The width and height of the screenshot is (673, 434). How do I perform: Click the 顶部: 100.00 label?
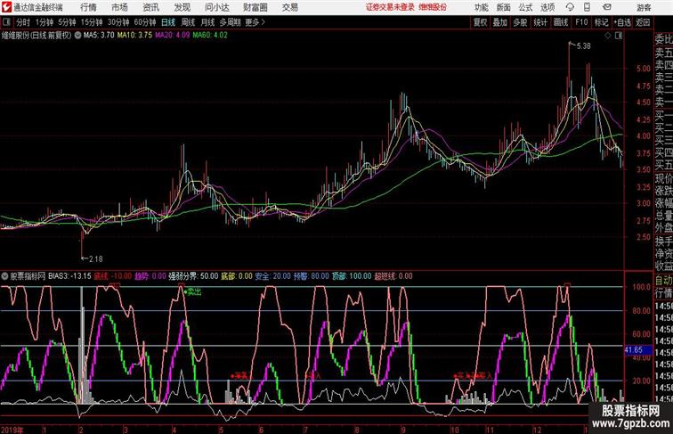click(352, 276)
